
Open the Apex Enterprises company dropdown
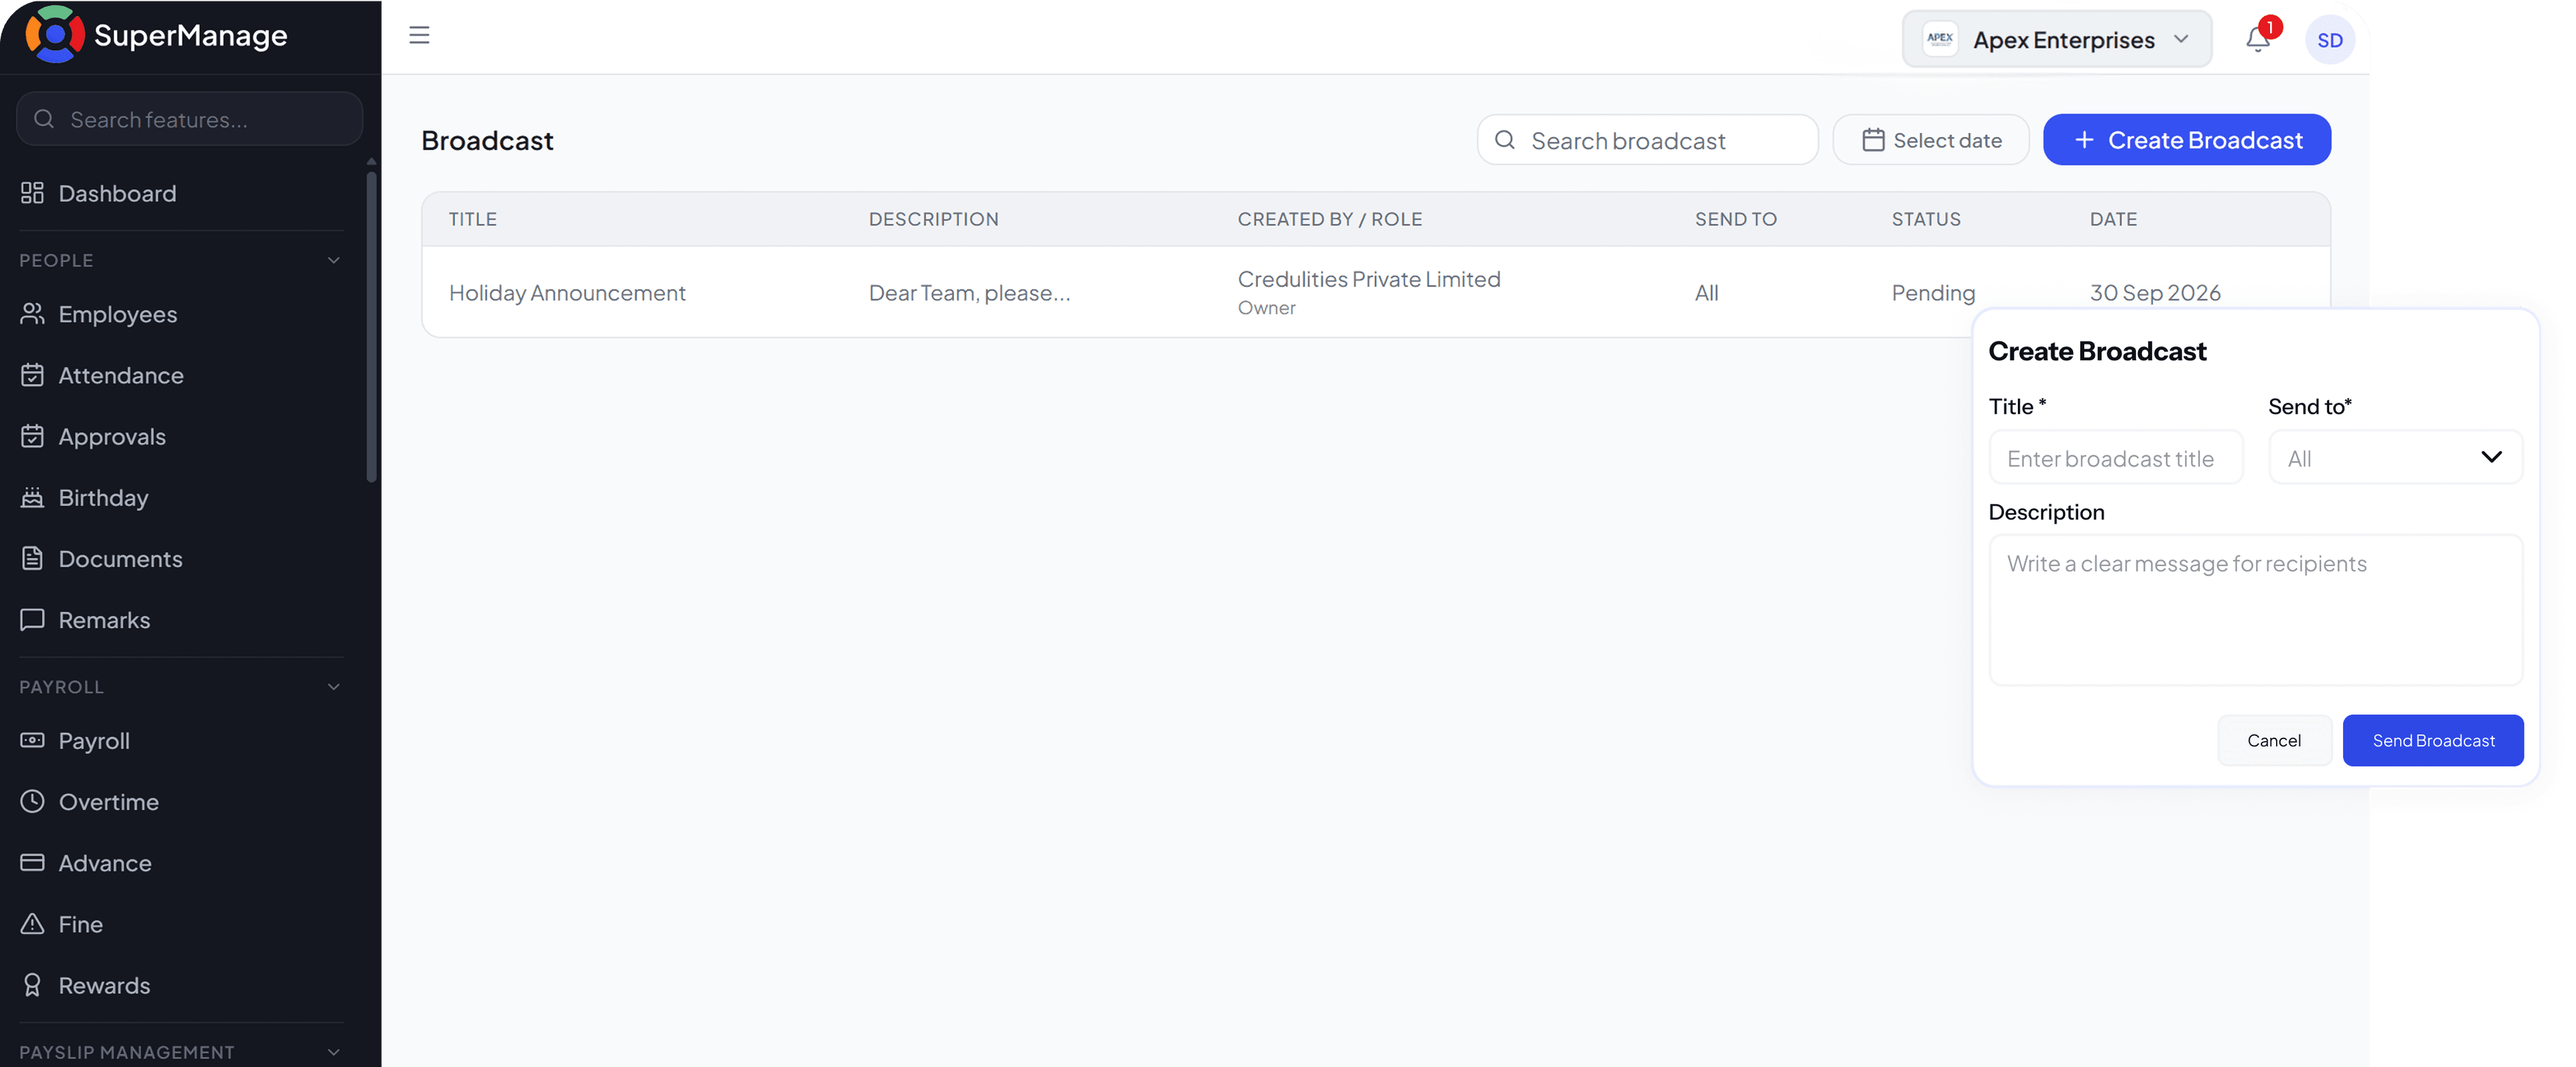coord(2056,39)
